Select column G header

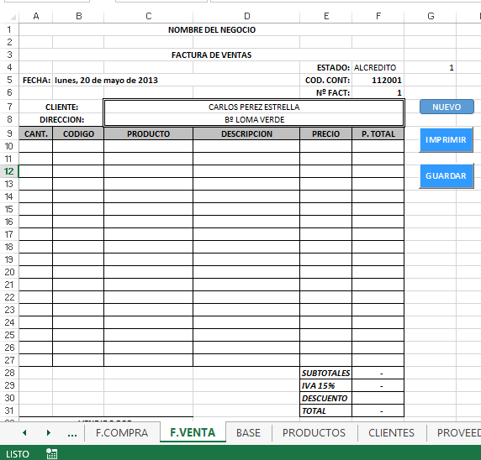pyautogui.click(x=431, y=16)
